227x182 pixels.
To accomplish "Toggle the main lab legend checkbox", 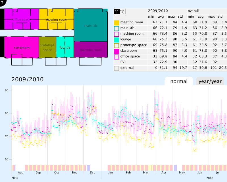I will pos(116,28).
